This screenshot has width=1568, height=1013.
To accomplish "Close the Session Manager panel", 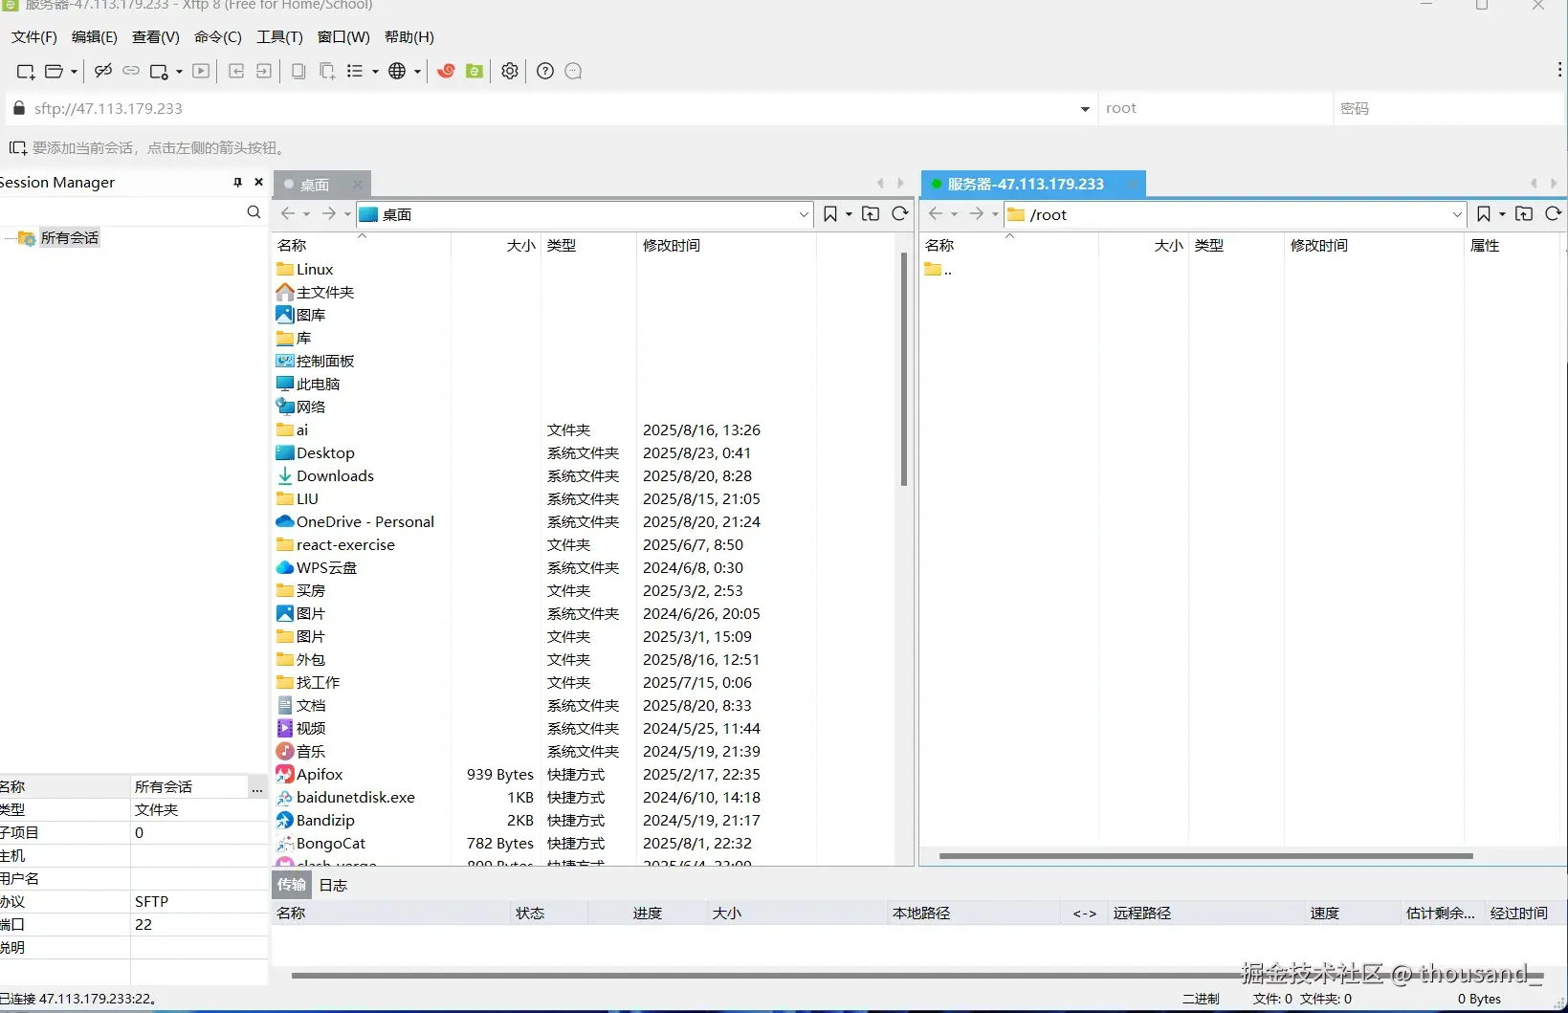I will 258,182.
